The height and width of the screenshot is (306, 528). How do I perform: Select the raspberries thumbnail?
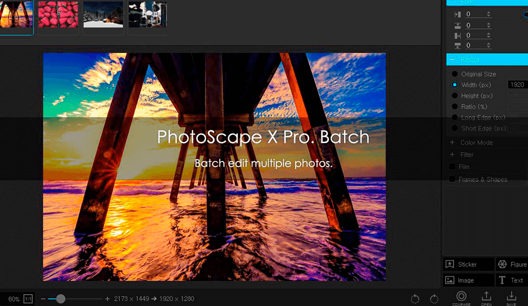click(x=58, y=14)
